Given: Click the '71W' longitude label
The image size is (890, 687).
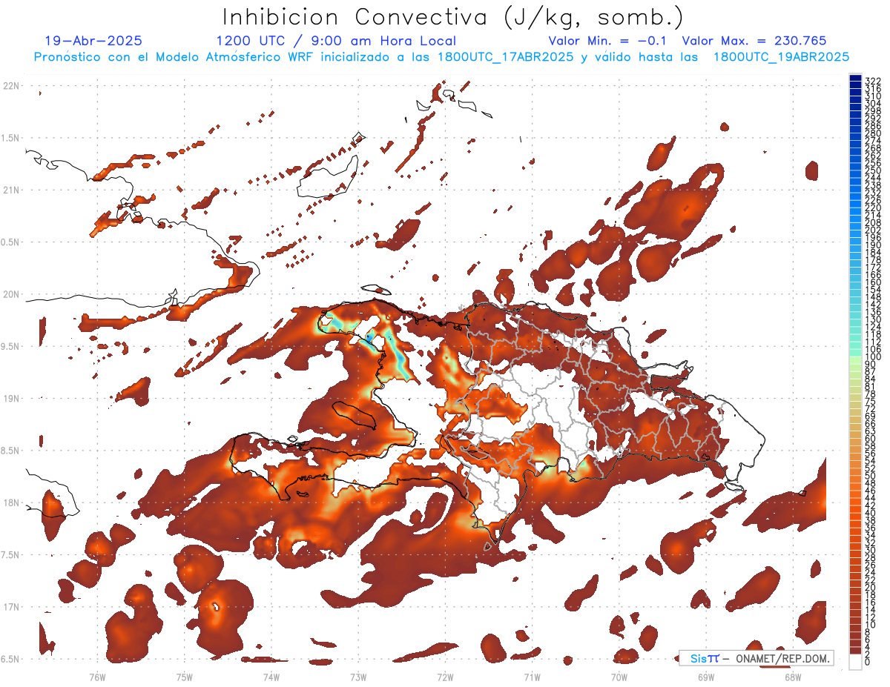Looking at the screenshot, I should click(532, 677).
